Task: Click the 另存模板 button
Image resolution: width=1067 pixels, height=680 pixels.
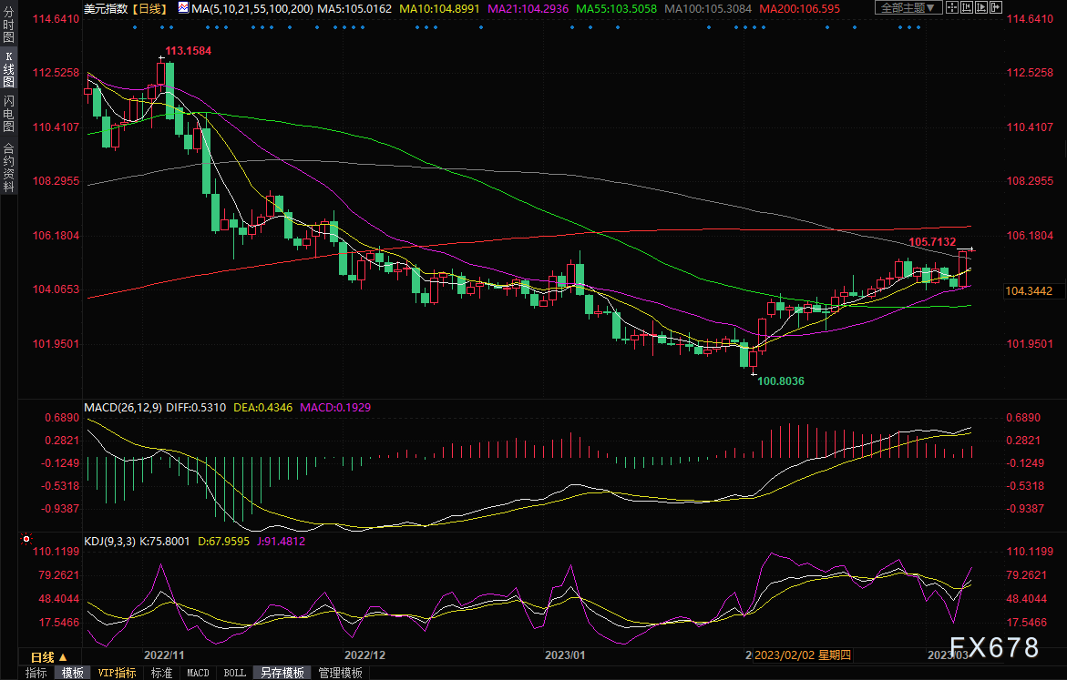Action: click(282, 673)
